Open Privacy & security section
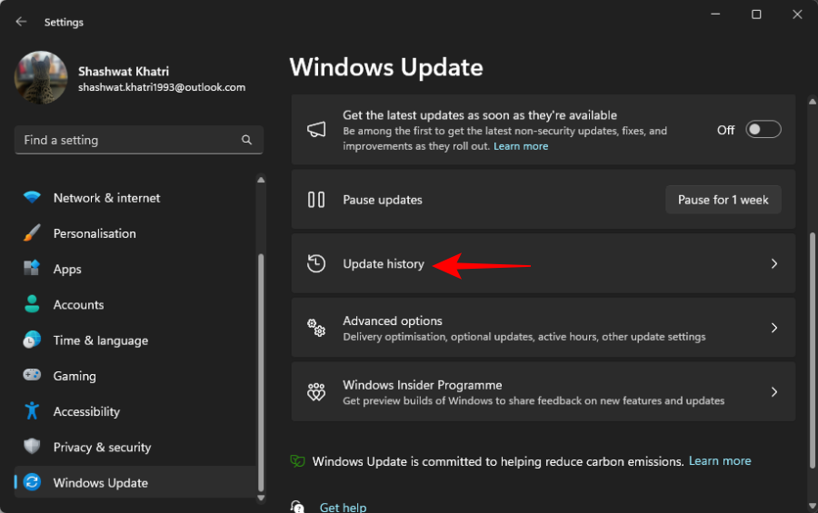This screenshot has height=513, width=818. pyautogui.click(x=102, y=447)
